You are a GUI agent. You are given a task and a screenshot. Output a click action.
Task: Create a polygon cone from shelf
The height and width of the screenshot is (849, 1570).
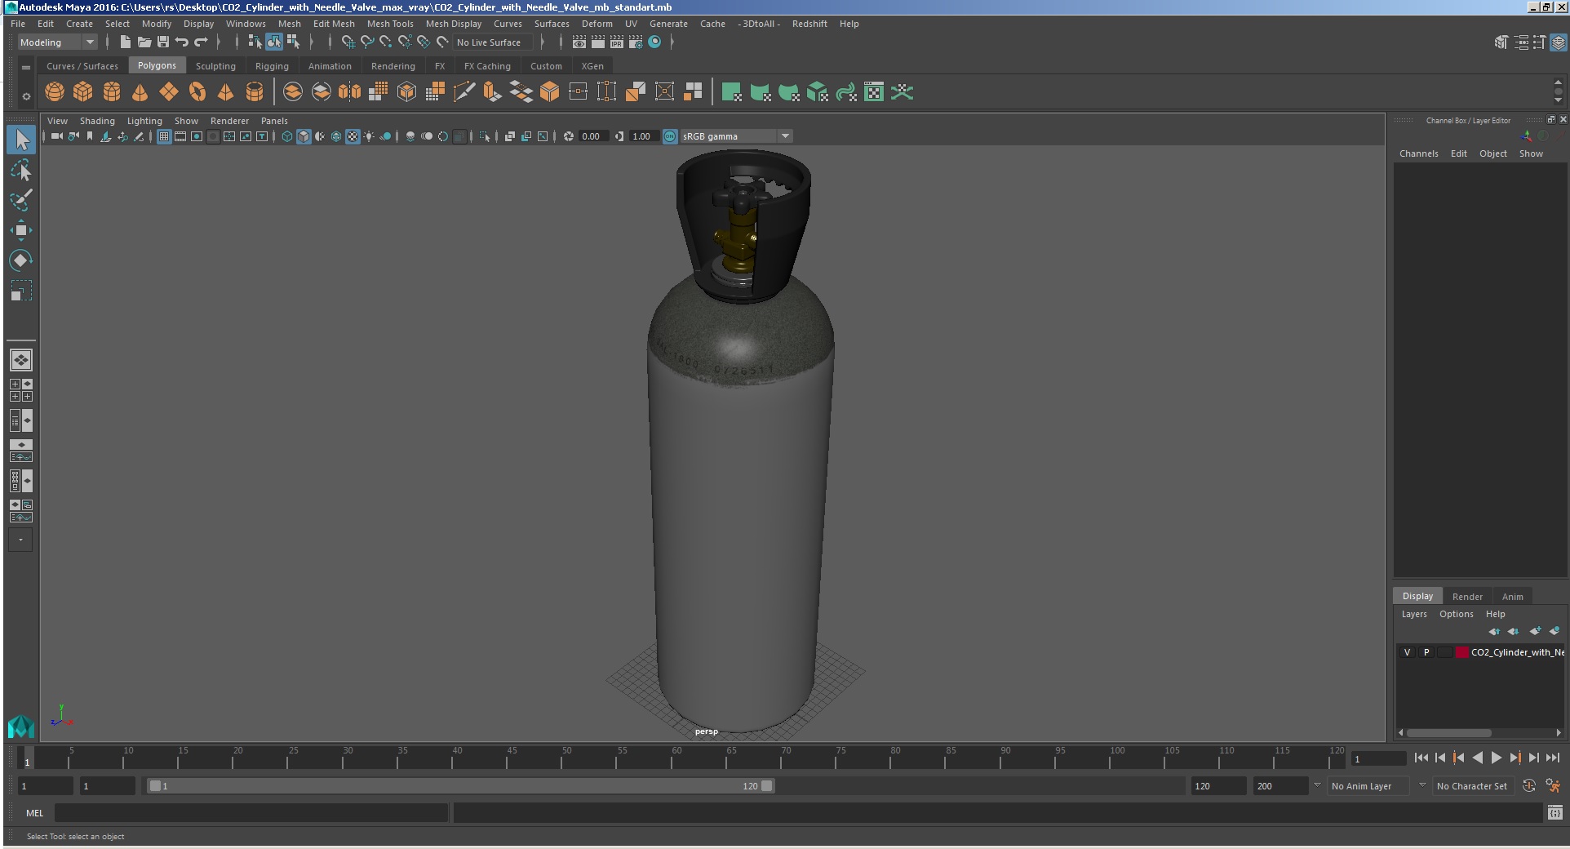[x=140, y=92]
